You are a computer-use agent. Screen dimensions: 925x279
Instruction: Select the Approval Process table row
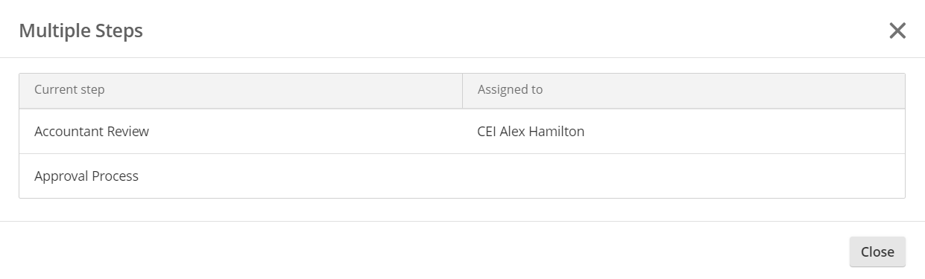(x=462, y=176)
